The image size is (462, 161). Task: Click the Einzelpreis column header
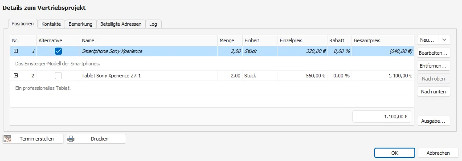click(303, 40)
